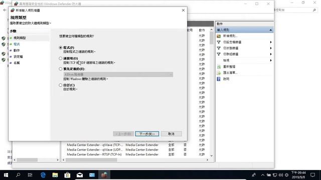Image resolution: width=321 pixels, height=180 pixels.
Task: Switch to the Control Panel taskbar icon
Action: (x=92, y=175)
